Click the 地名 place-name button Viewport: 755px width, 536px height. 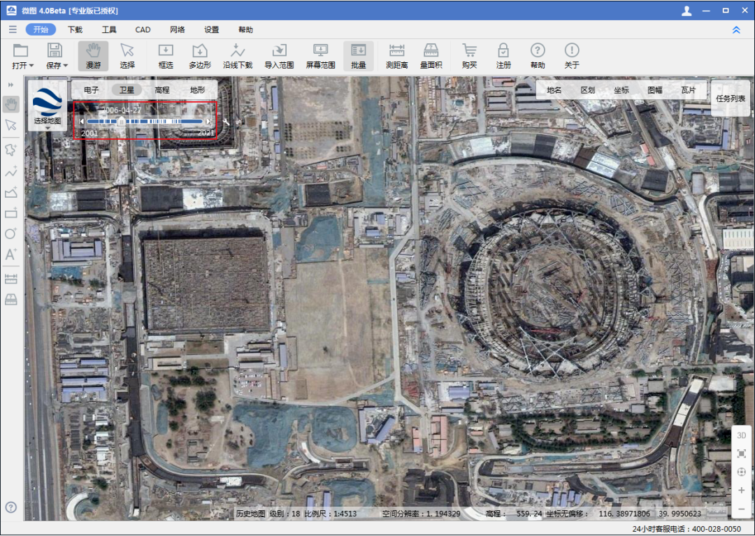(554, 90)
